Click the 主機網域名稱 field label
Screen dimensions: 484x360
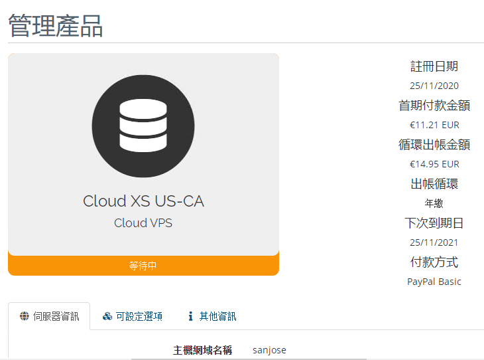[202, 350]
